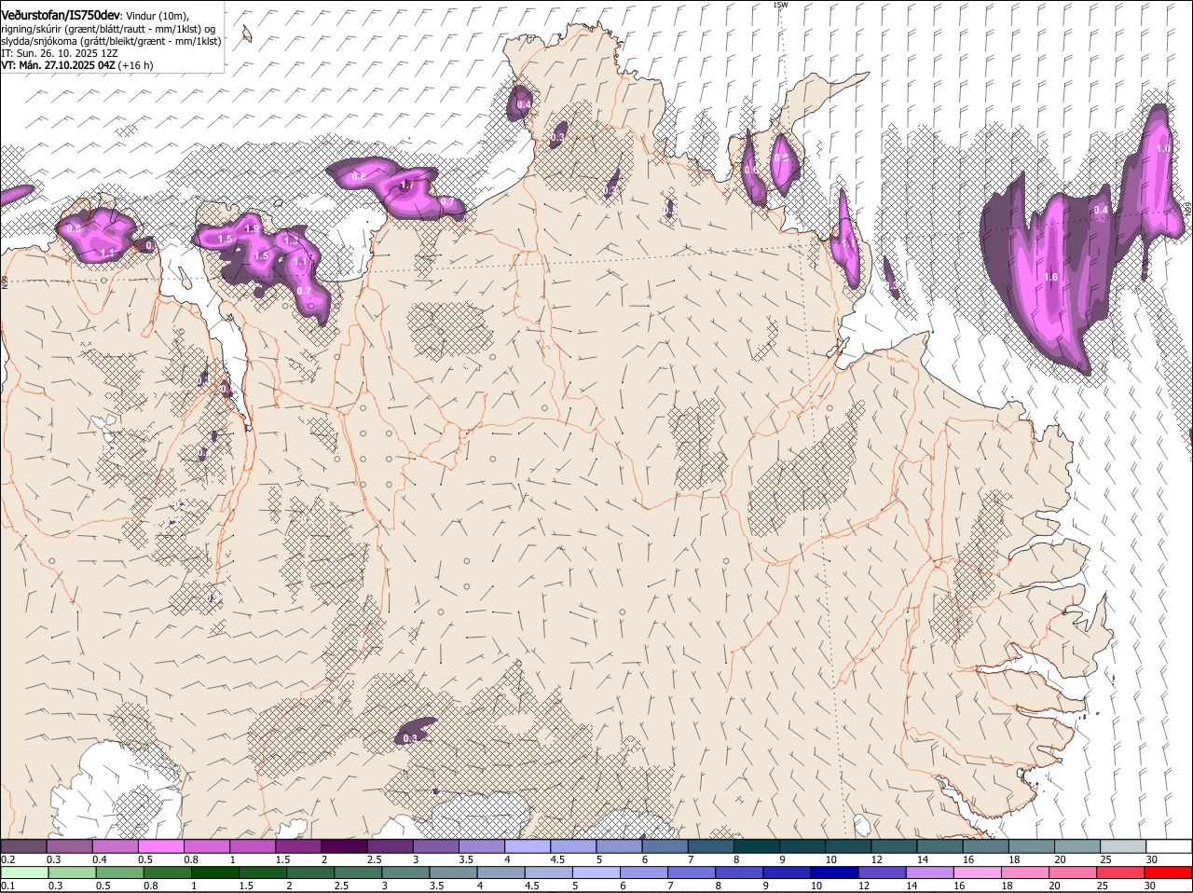Click the IT: Sun. 26. 10. 2025 12Z line
The width and height of the screenshot is (1193, 893).
point(59,53)
